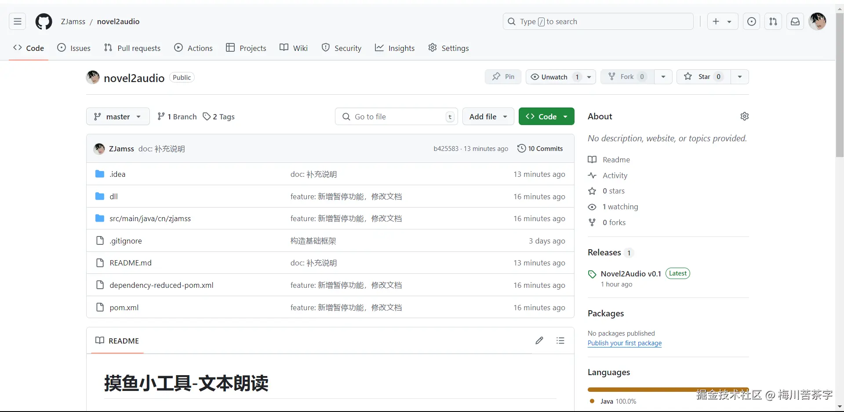Open the master branch selector

pyautogui.click(x=118, y=117)
